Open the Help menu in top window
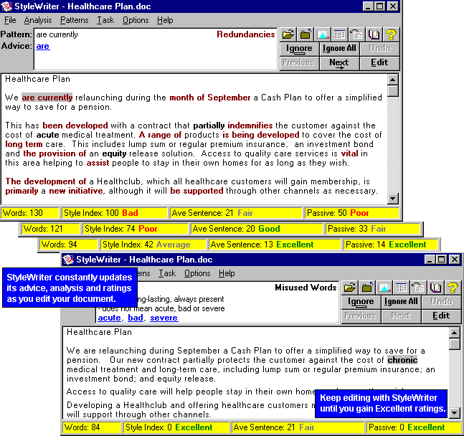The image size is (464, 436). point(165,20)
